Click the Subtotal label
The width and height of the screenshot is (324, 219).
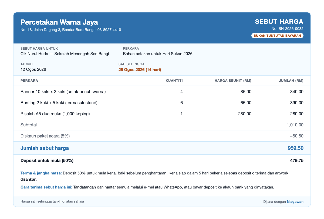pyautogui.click(x=29, y=125)
